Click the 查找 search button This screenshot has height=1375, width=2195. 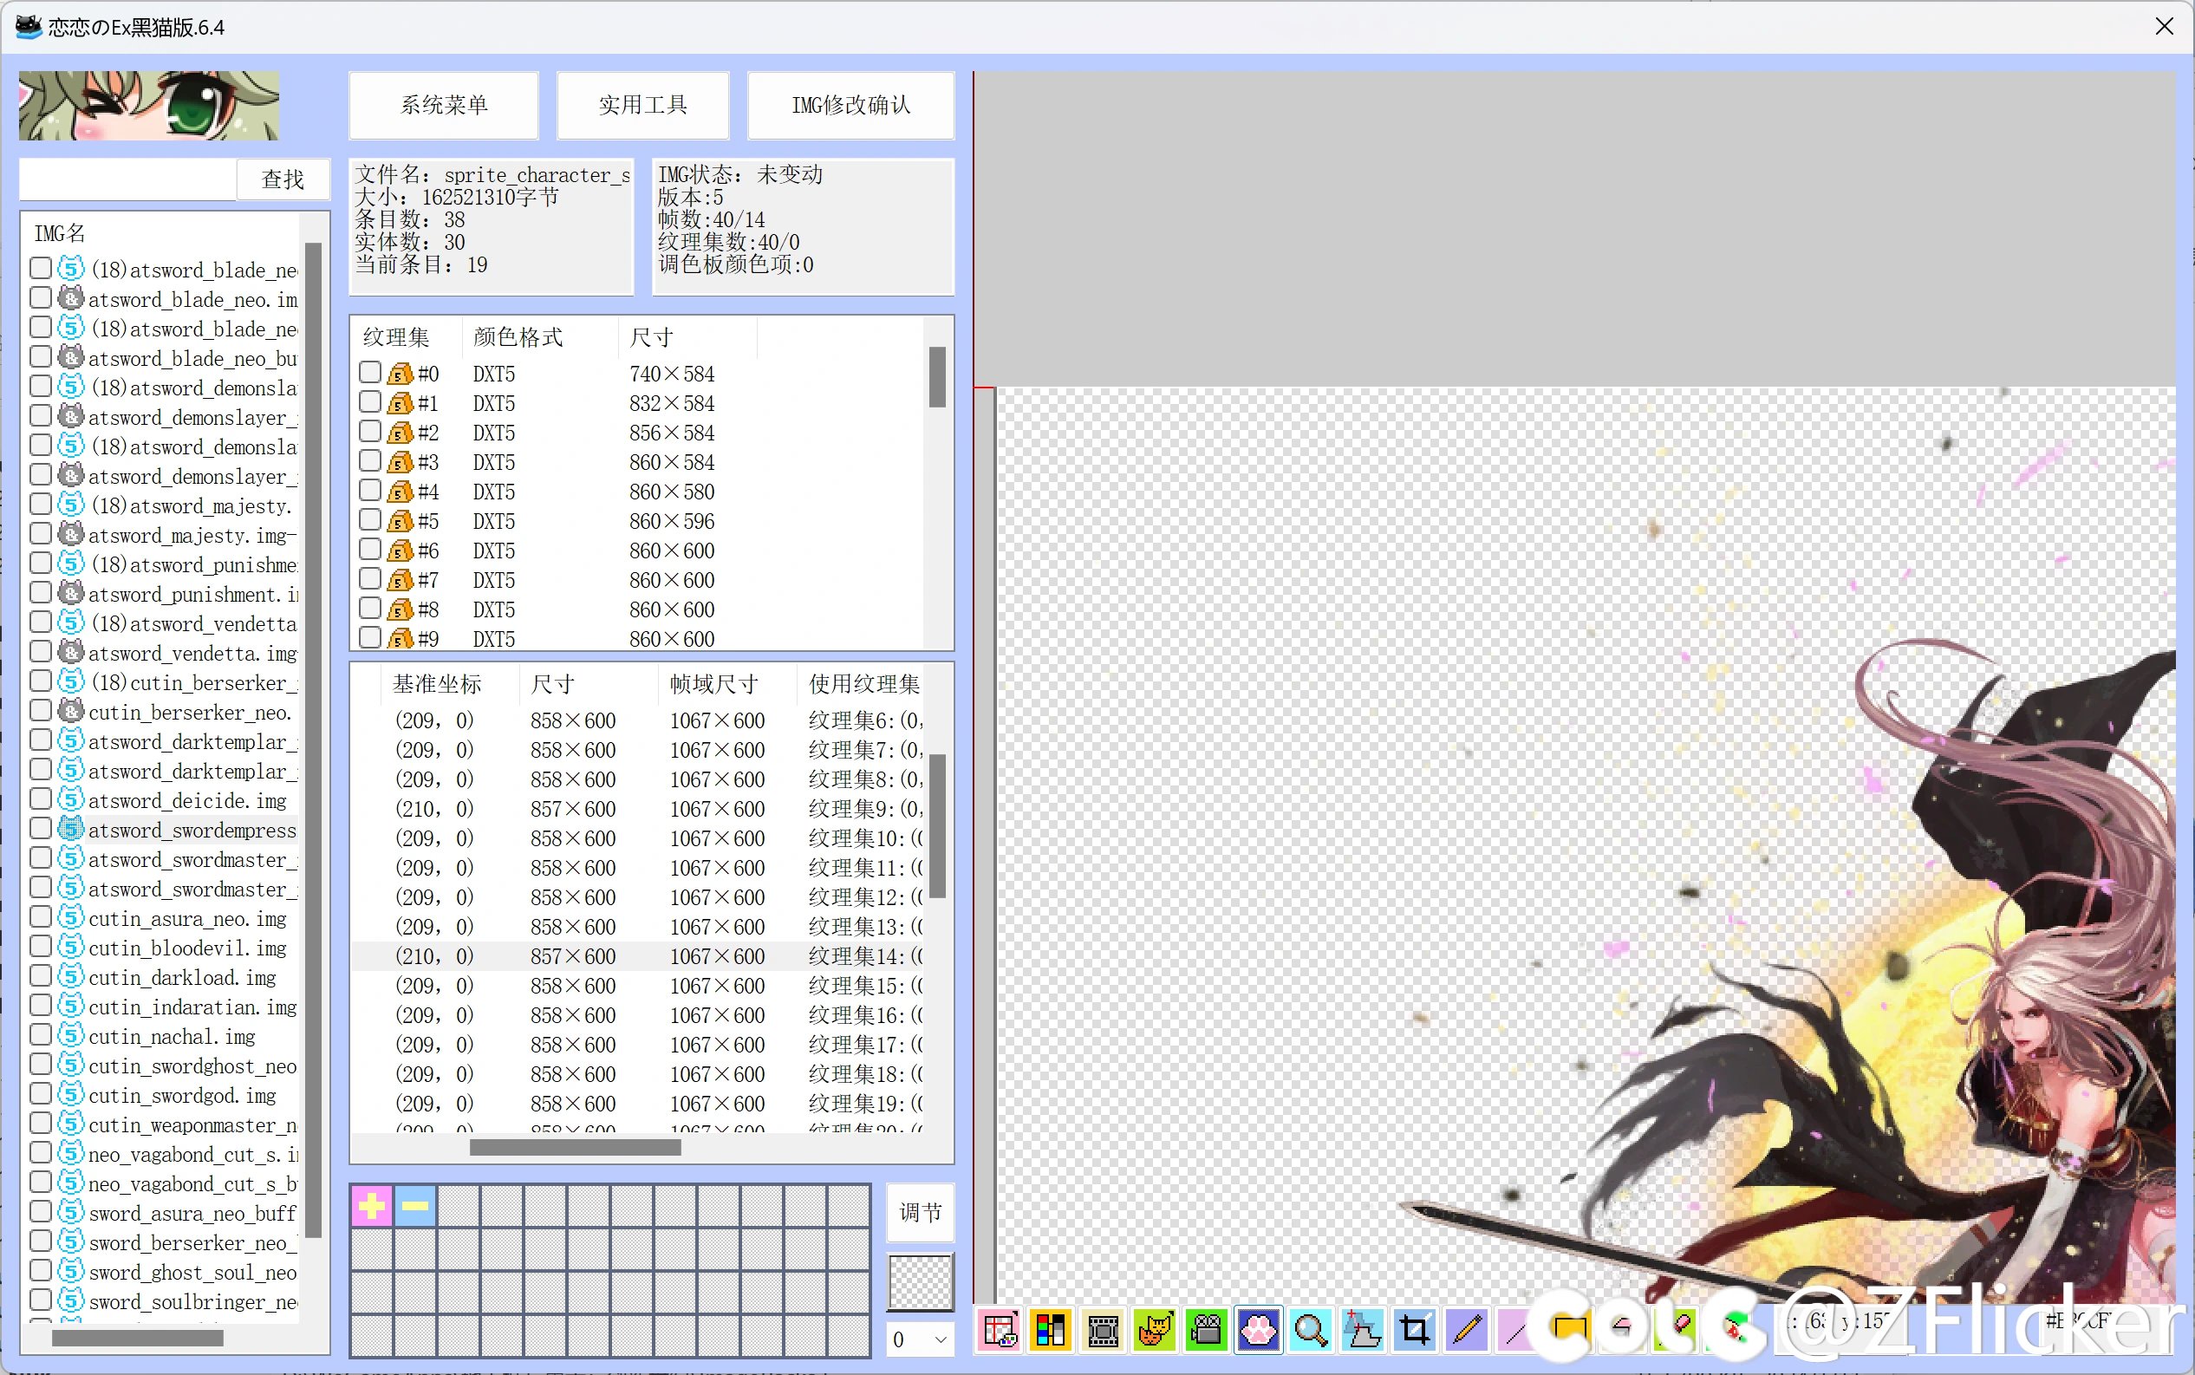pos(283,180)
